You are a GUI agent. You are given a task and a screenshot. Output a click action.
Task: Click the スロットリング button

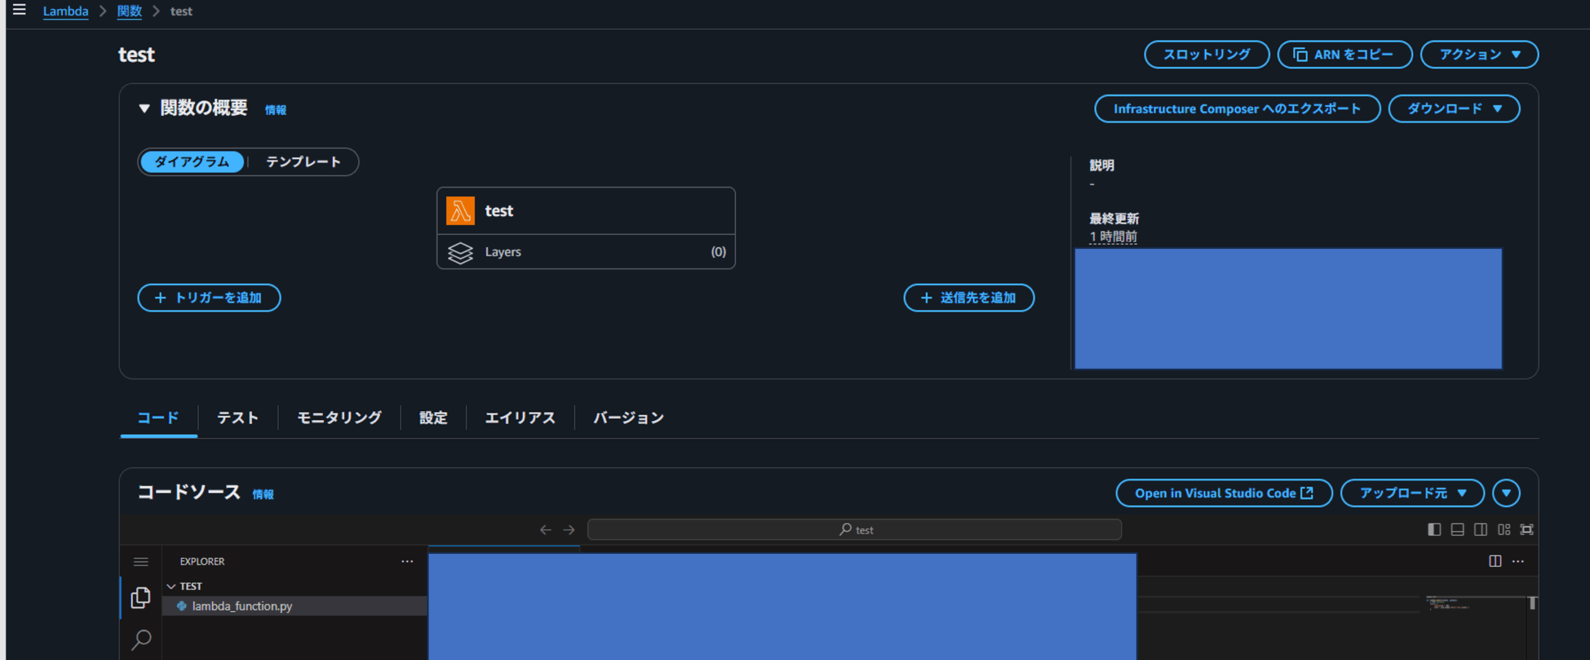(1207, 55)
